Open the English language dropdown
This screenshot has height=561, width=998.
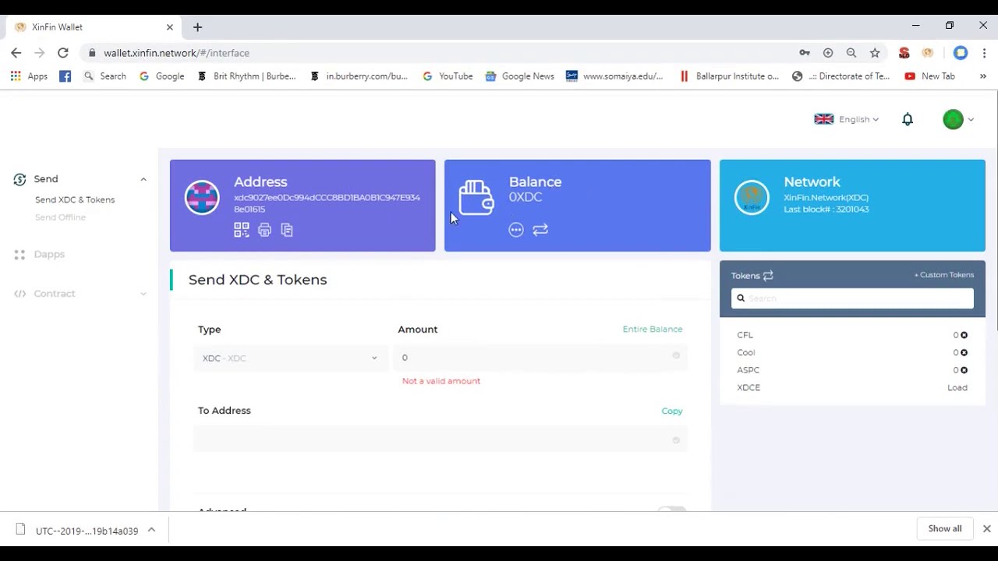(x=847, y=119)
